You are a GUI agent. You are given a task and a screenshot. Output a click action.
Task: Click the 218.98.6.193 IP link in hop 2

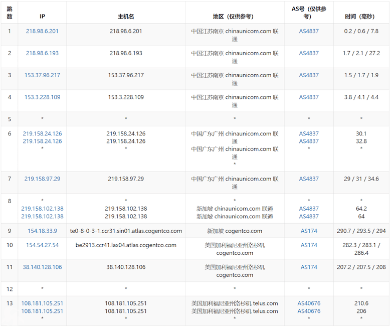pos(42,53)
